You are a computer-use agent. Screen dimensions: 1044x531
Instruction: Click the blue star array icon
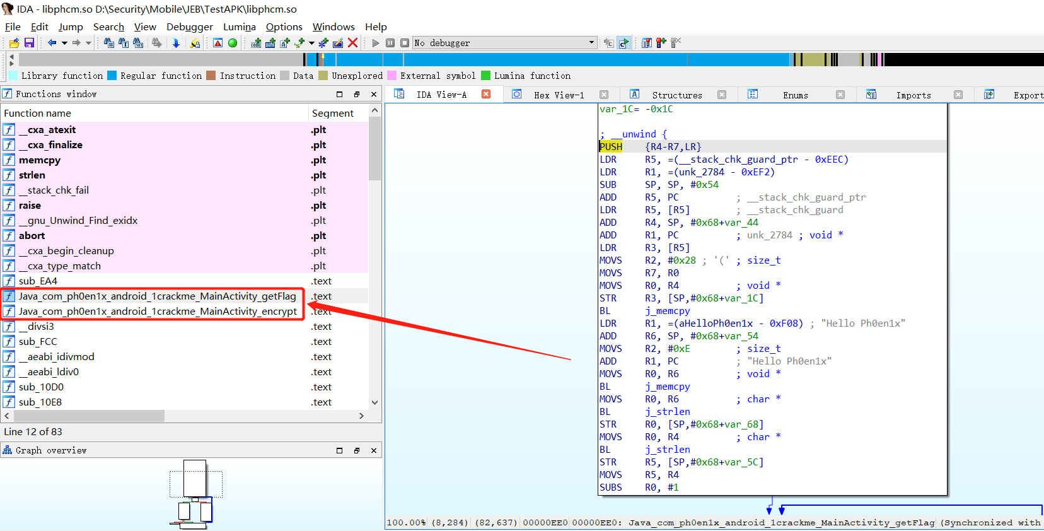(x=323, y=43)
